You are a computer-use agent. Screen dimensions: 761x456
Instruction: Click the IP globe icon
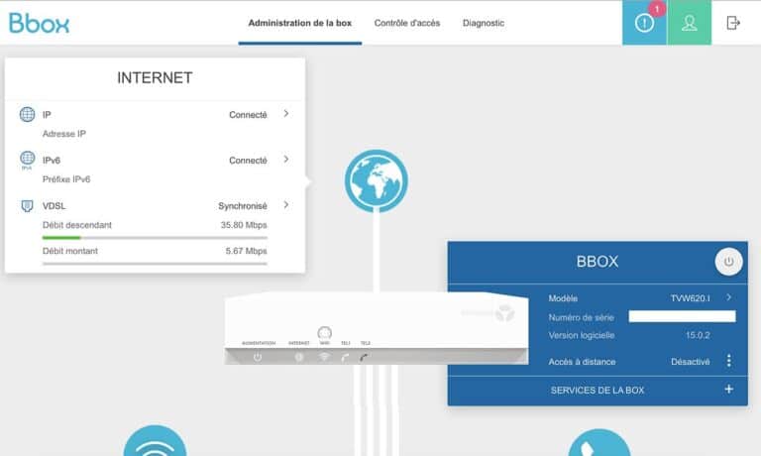(27, 114)
